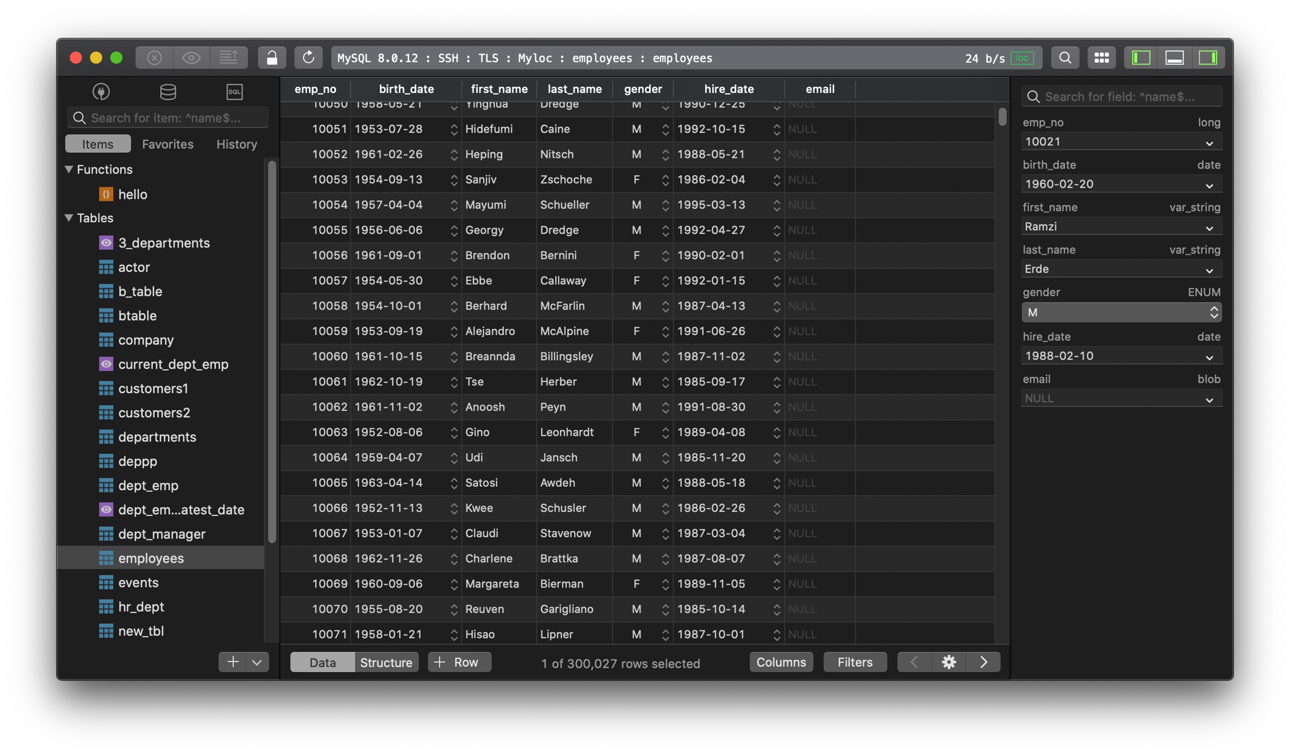Select the SSH/TLS connection lock icon
Viewport: 1290px width, 755px height.
tap(269, 58)
